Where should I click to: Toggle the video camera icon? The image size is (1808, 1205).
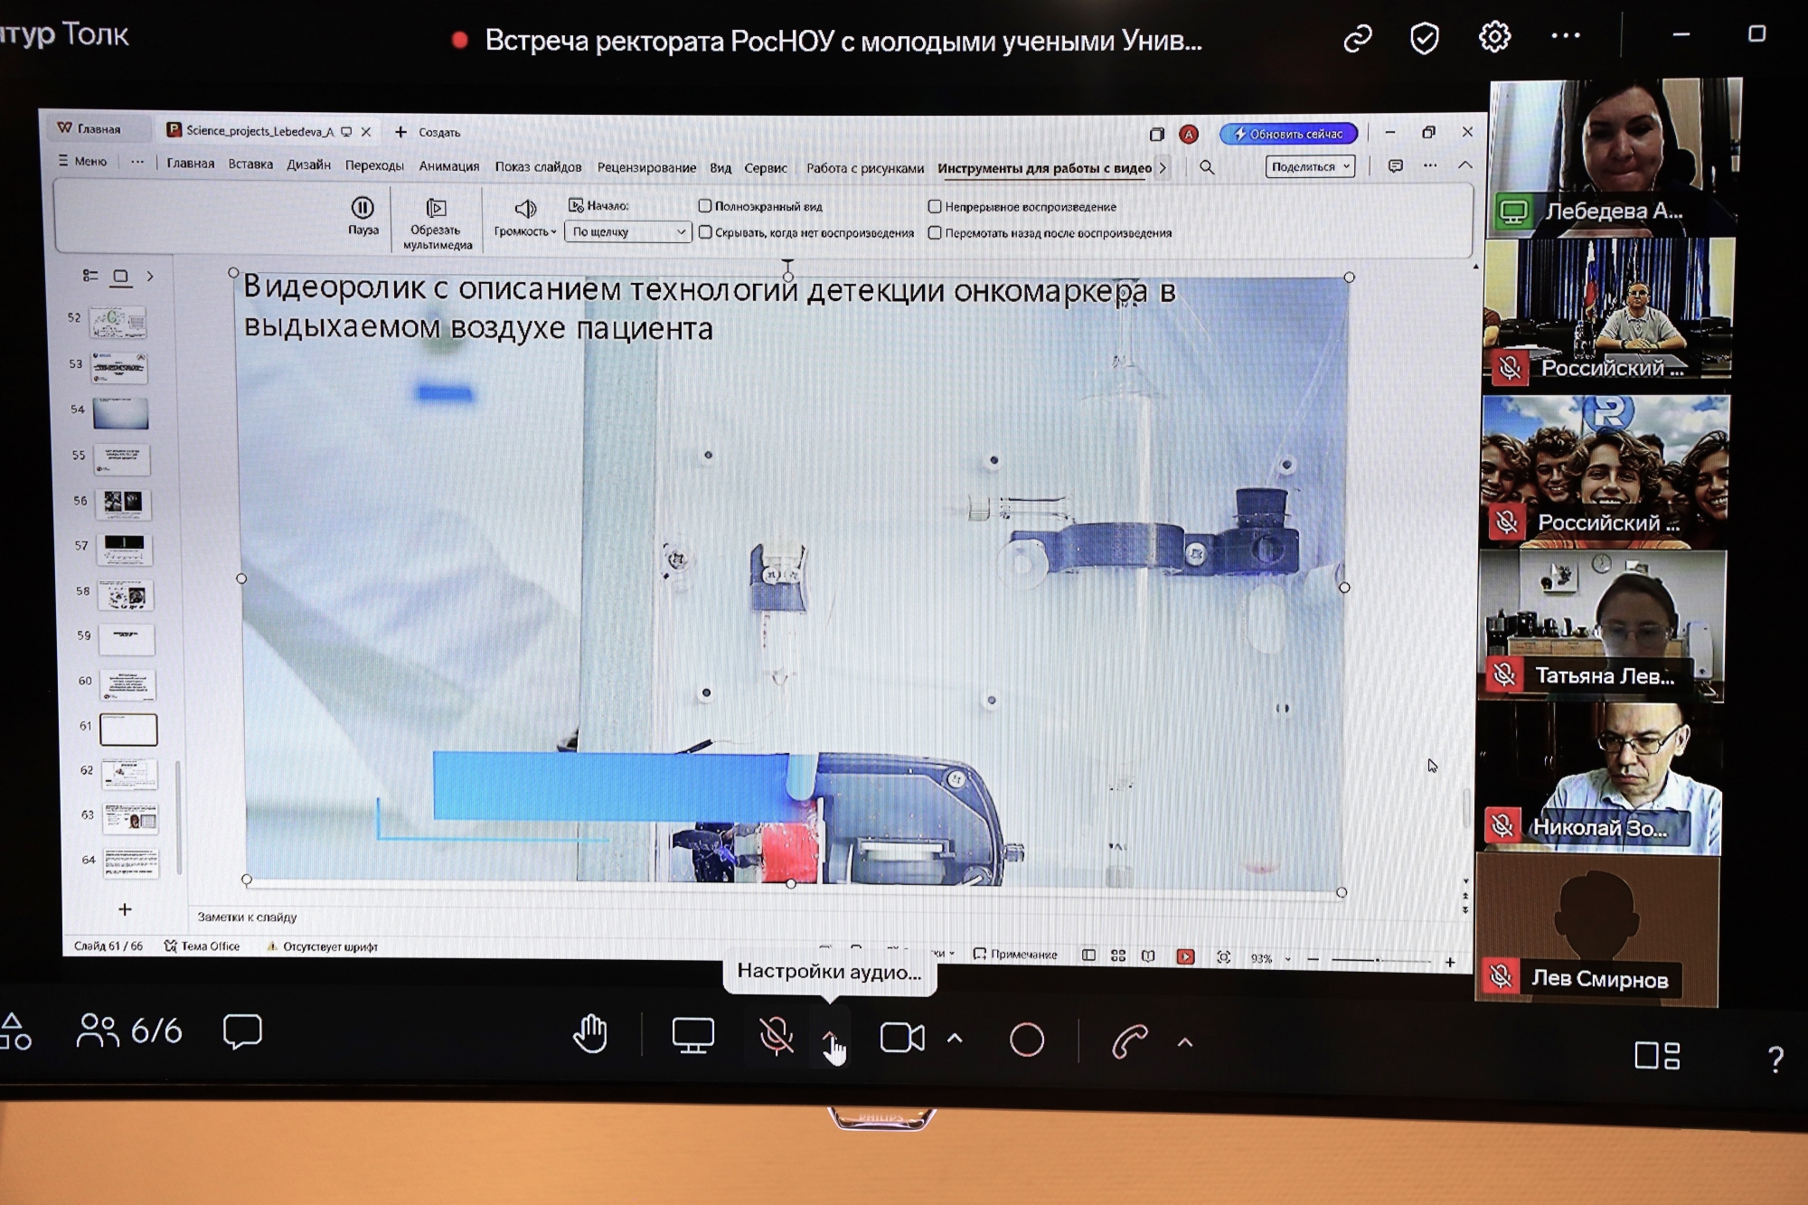(x=901, y=1038)
